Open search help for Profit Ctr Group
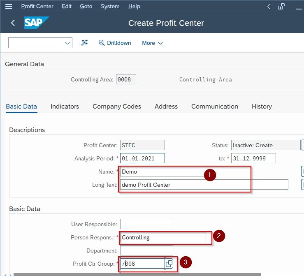The image size is (304, 276). tap(169, 264)
